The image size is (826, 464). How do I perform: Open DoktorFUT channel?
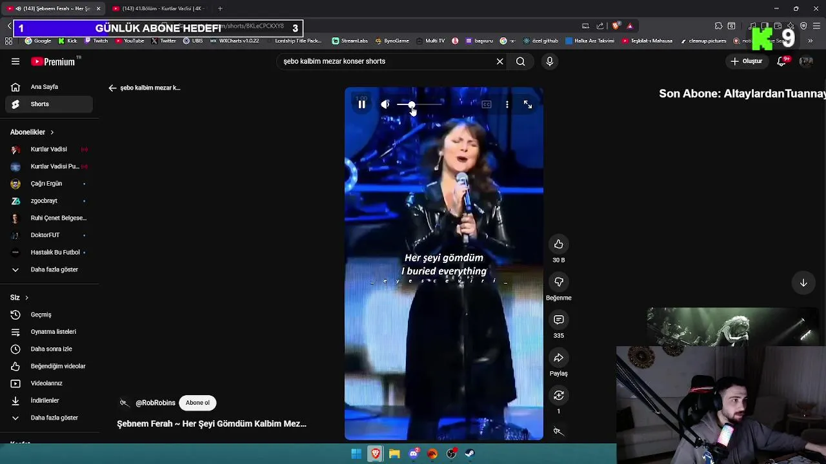point(49,235)
